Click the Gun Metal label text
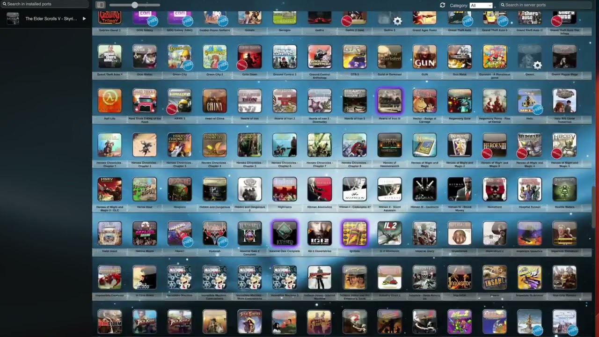Screen dimensions: 599x337 click(460, 74)
